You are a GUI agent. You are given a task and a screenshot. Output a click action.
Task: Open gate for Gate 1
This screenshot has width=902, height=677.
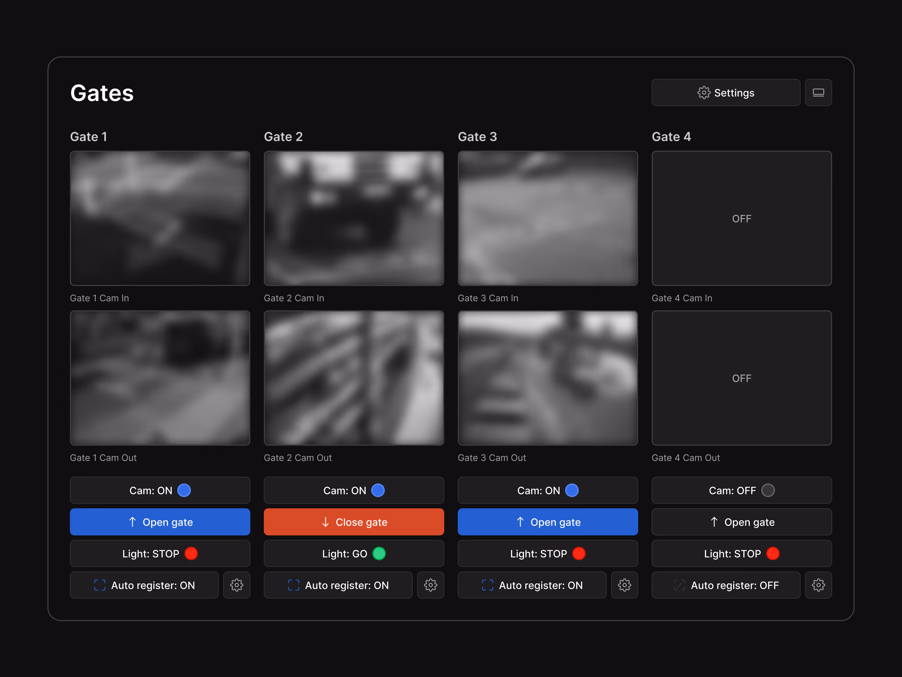tap(160, 522)
